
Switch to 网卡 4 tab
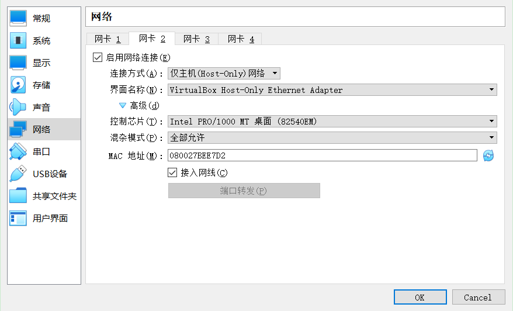[x=241, y=39]
